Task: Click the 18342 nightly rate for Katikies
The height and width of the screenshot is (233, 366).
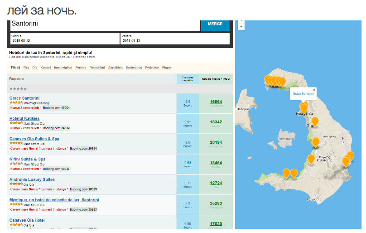Action: point(216,122)
